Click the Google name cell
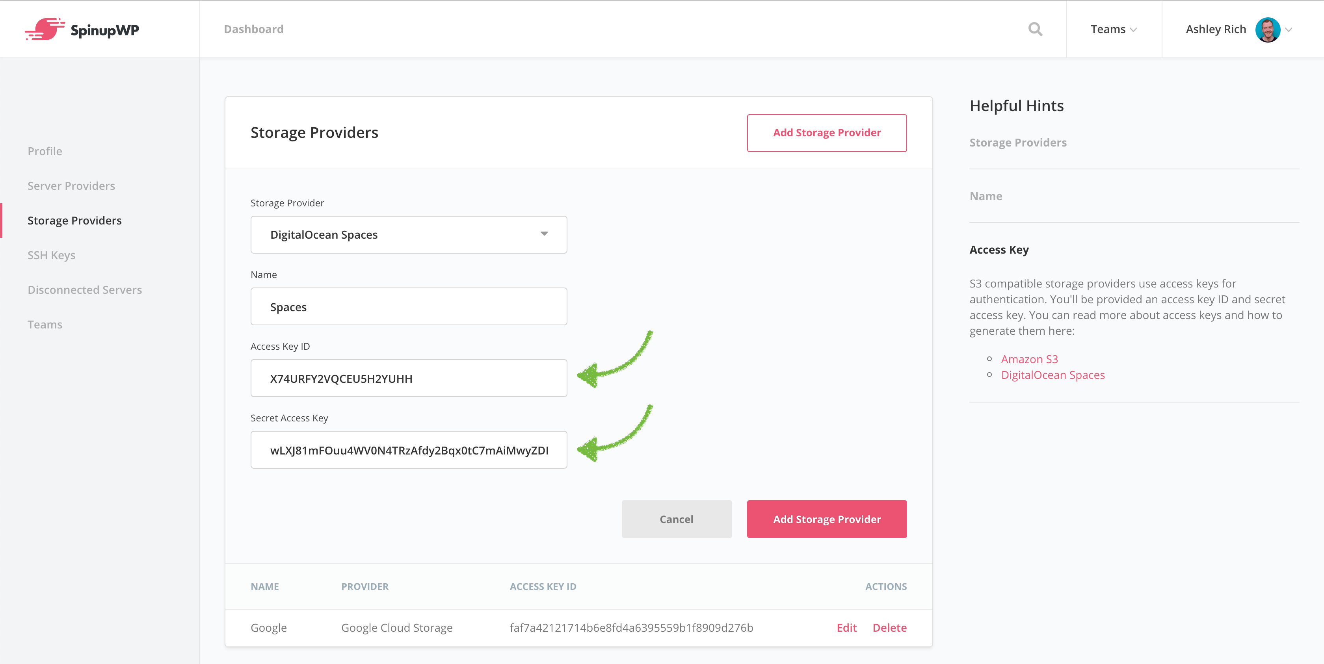Image resolution: width=1324 pixels, height=664 pixels. [x=268, y=627]
